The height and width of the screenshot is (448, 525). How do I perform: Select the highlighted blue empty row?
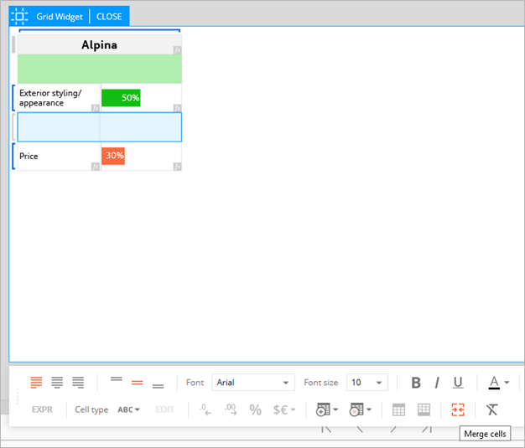point(100,127)
